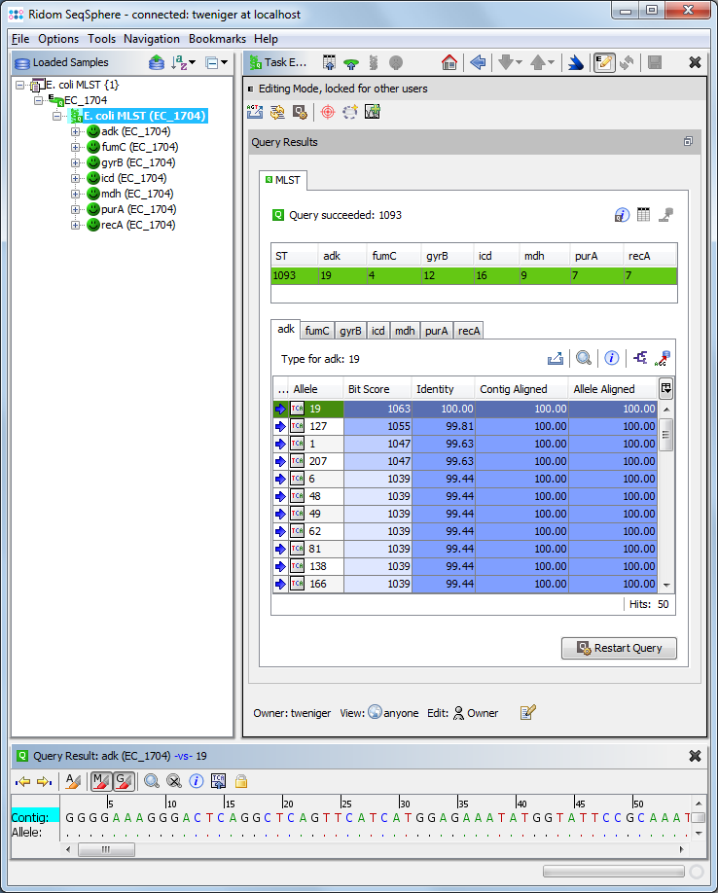Toggle the G highlight button

click(123, 780)
